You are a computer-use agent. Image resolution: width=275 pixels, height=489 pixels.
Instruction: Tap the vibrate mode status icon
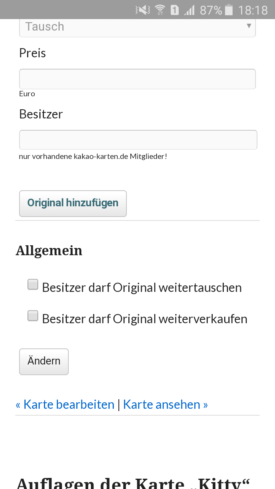point(143,10)
